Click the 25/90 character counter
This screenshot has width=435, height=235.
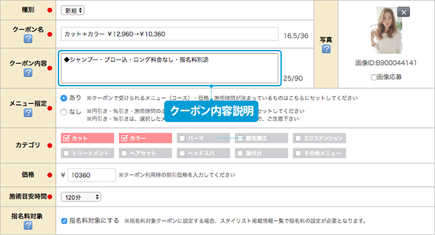pos(293,79)
